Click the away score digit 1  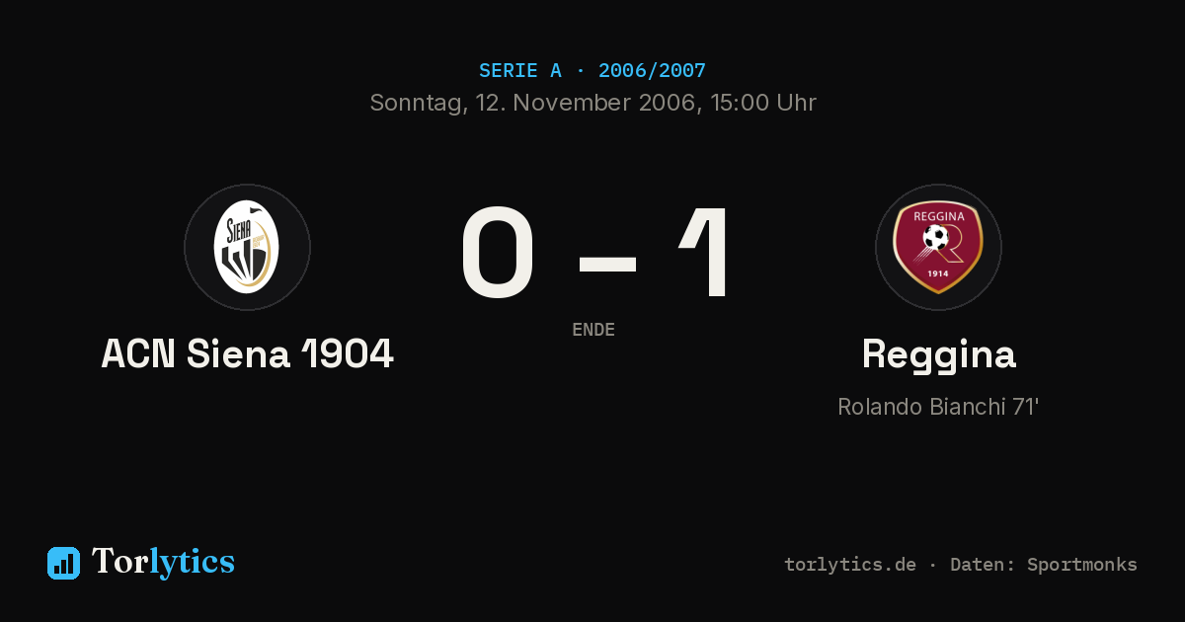click(x=706, y=254)
